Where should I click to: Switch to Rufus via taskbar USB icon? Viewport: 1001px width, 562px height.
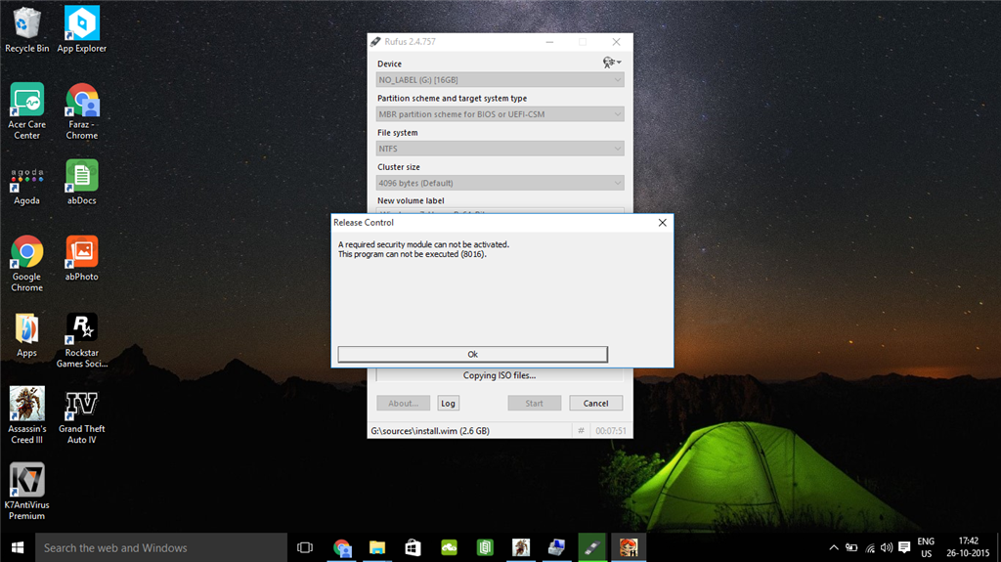[x=592, y=548]
